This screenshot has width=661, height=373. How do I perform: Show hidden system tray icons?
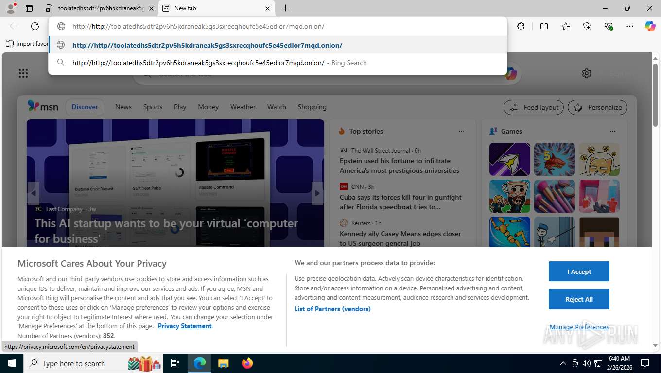pos(563,363)
